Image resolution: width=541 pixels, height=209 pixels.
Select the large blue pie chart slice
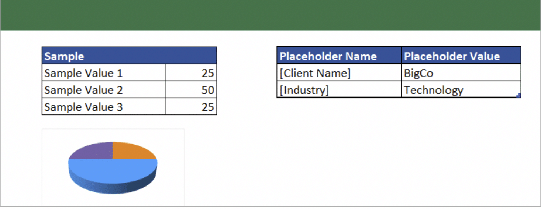(113, 171)
